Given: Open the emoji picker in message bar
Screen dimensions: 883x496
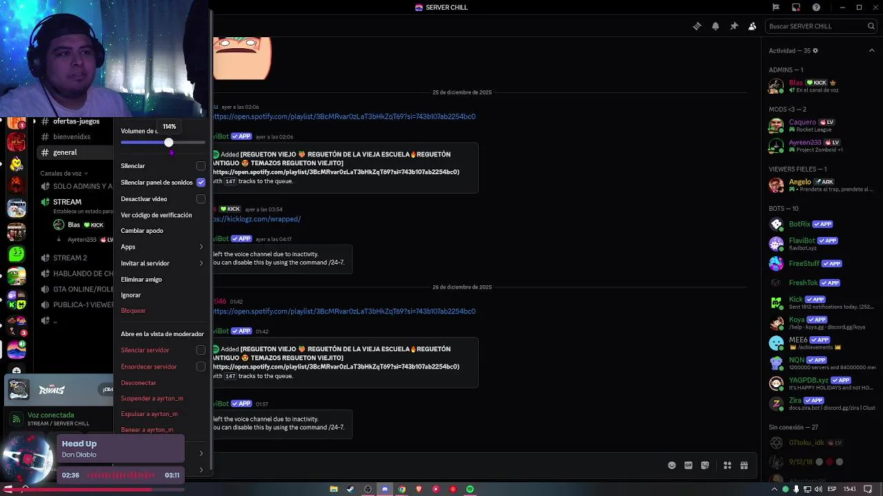Looking at the screenshot, I should coord(672,466).
